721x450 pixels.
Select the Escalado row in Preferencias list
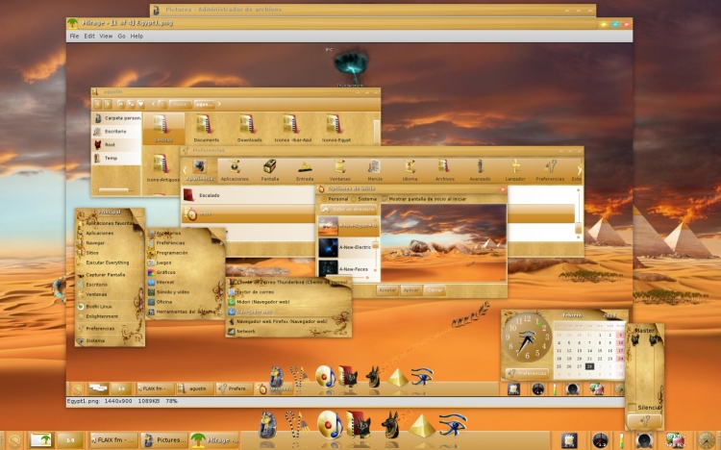coord(248,195)
